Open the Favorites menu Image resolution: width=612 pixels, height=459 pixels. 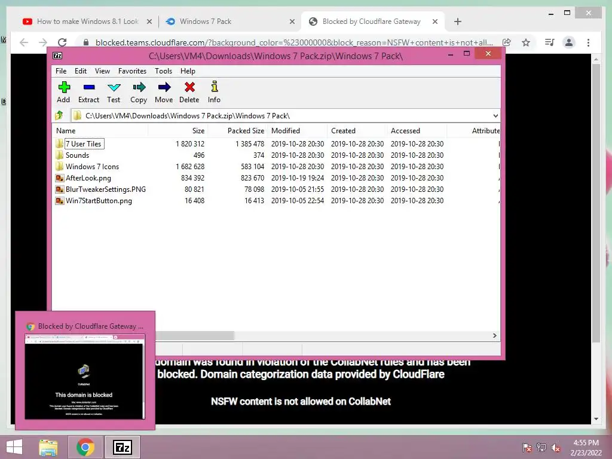point(132,71)
